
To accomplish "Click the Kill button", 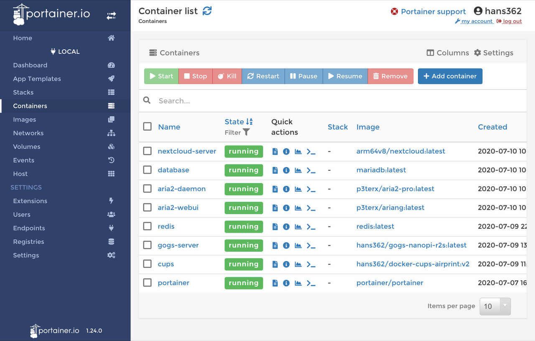I will point(227,76).
